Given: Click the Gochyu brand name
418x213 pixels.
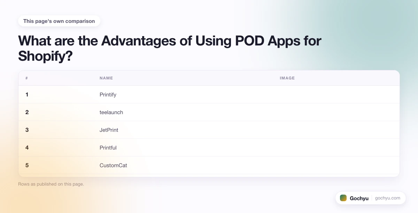Looking at the screenshot, I should pyautogui.click(x=359, y=198).
